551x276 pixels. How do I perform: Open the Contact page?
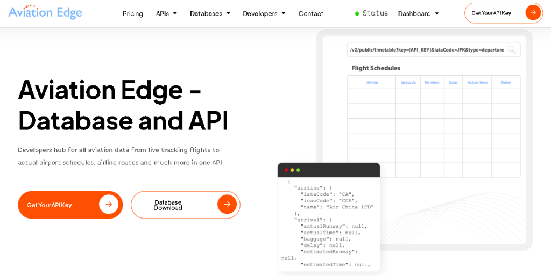pos(311,13)
